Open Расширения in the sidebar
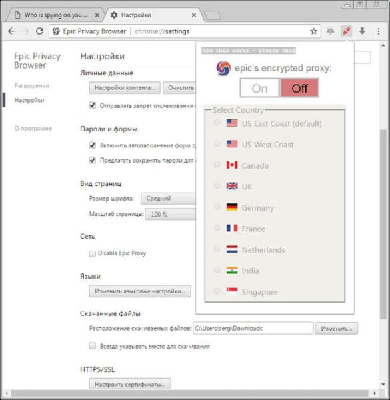 [31, 86]
